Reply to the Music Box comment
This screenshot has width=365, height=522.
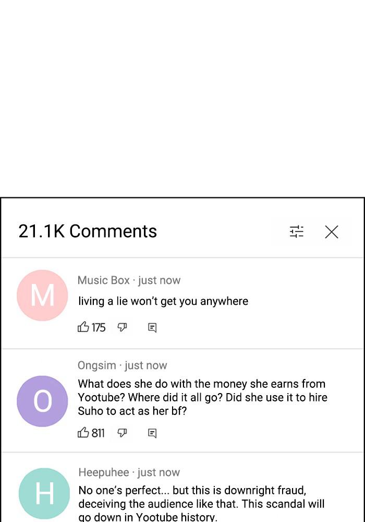coord(152,328)
